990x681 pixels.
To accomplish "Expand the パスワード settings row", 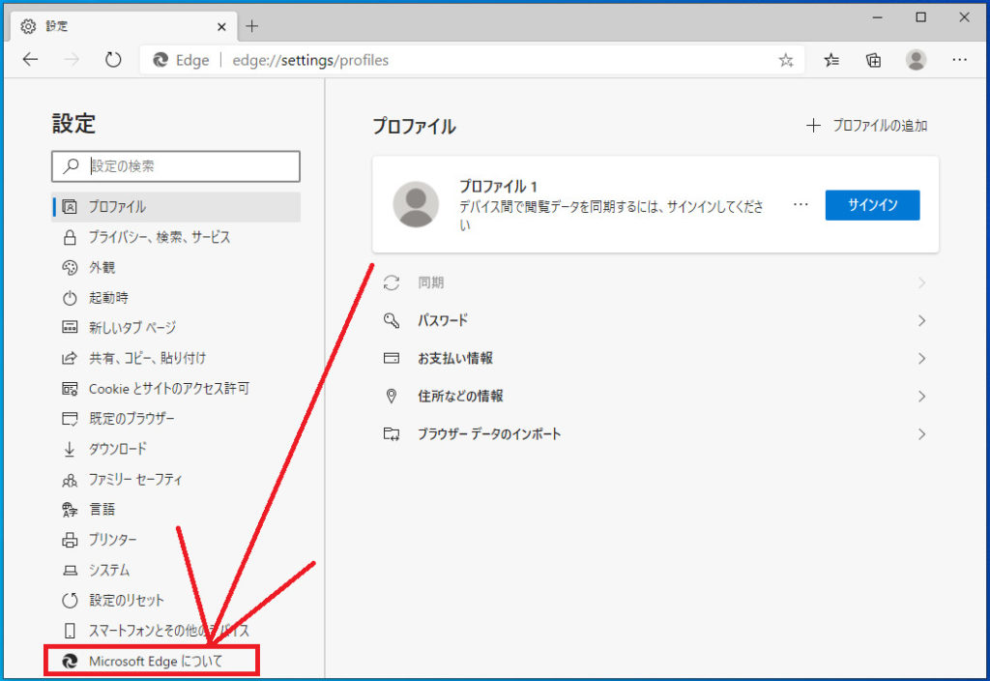I will 655,320.
